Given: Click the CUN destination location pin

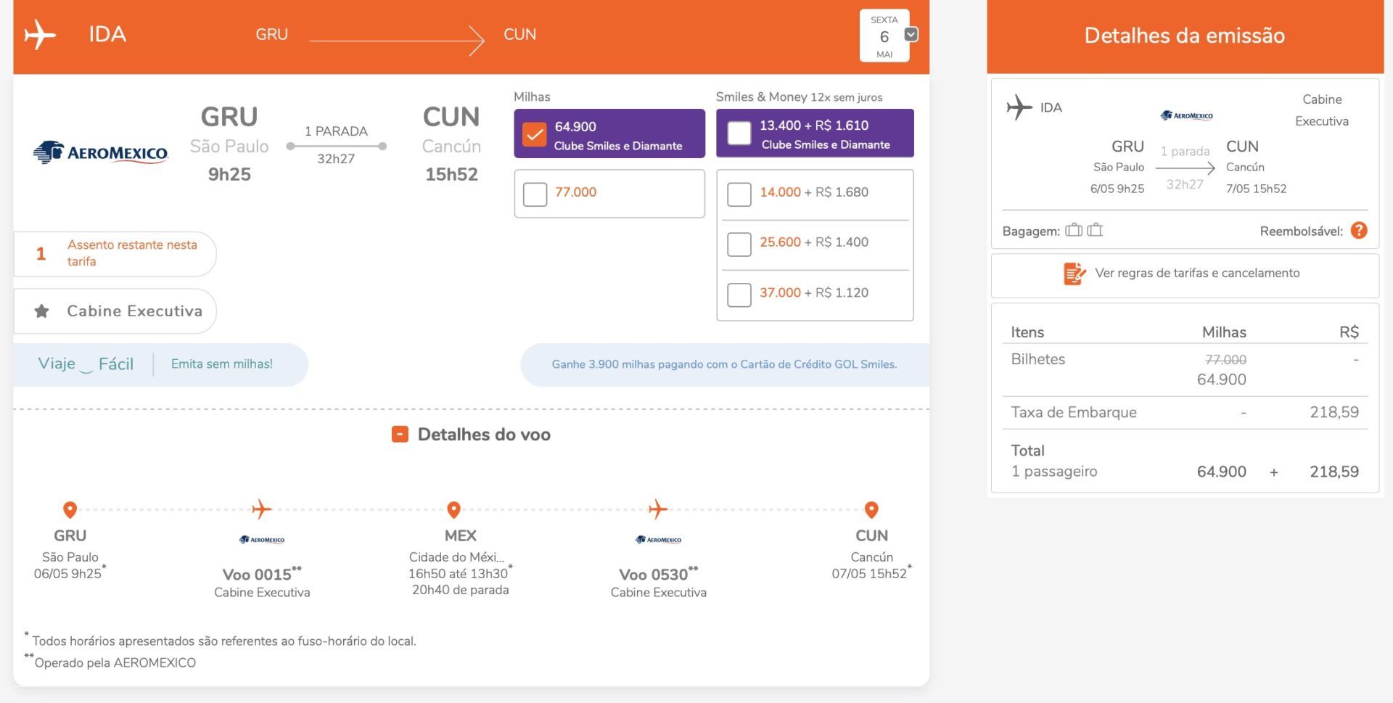Looking at the screenshot, I should click(872, 510).
